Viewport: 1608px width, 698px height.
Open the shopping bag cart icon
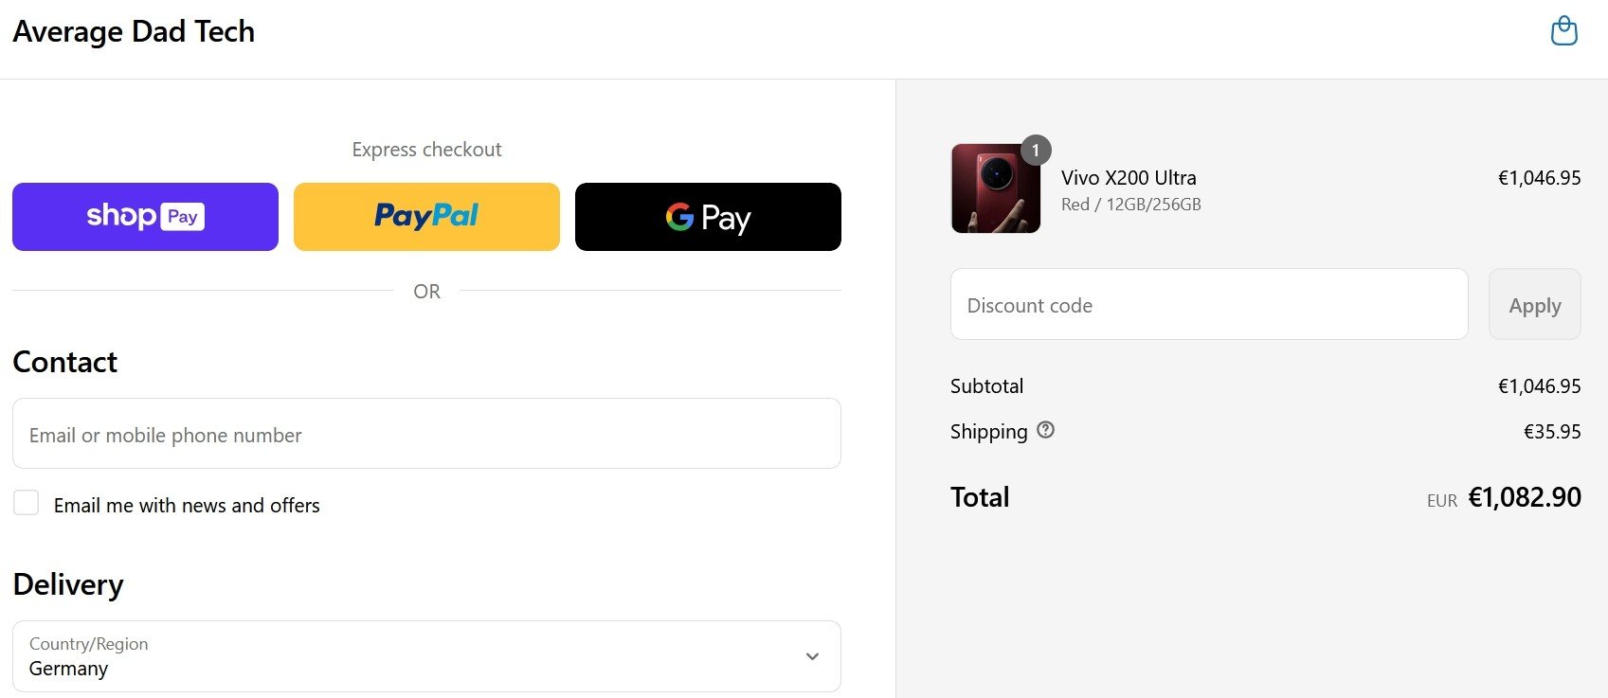click(1563, 31)
